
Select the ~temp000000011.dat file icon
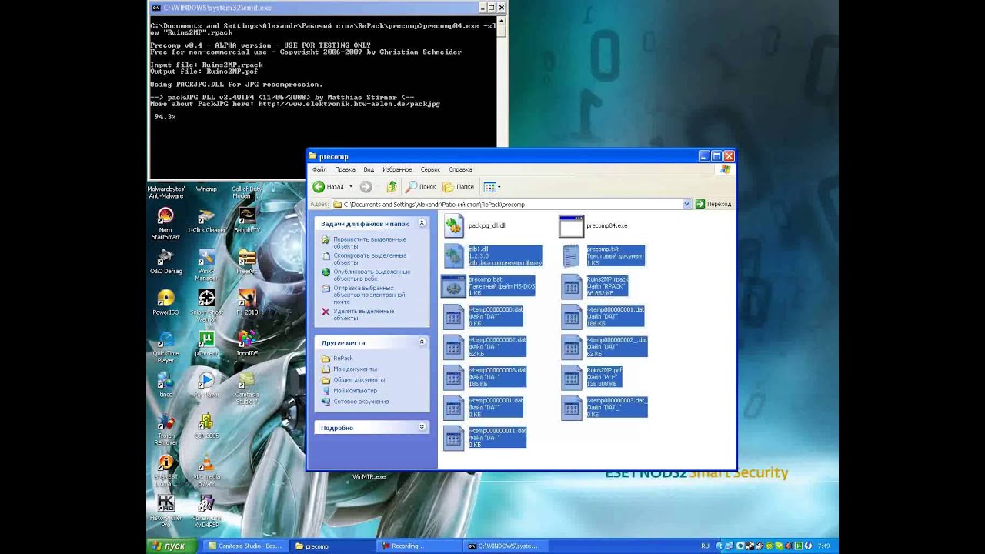coord(453,437)
